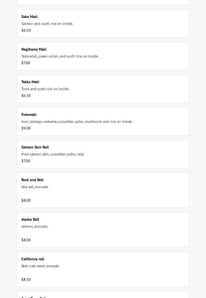Click the Futomaki ingredients description
The width and height of the screenshot is (206, 298).
(77, 121)
